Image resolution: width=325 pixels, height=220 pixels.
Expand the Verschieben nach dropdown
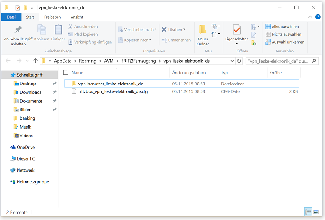[137, 29]
